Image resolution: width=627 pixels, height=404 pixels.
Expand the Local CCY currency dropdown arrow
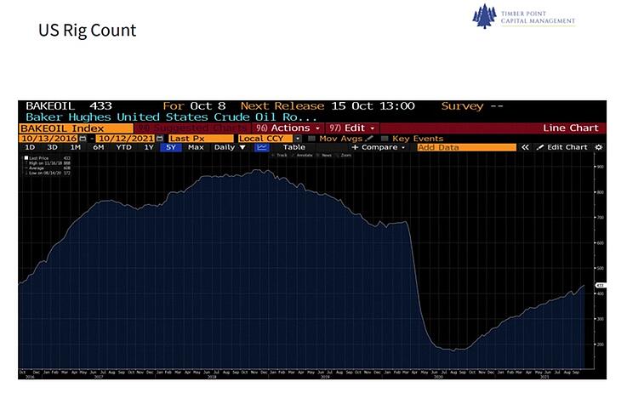point(298,139)
